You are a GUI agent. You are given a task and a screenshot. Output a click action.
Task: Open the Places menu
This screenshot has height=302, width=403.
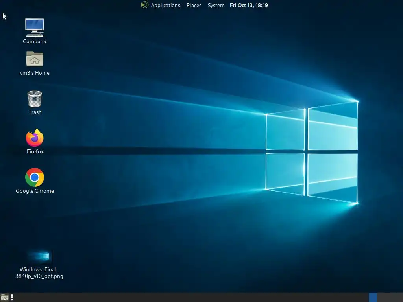click(194, 5)
